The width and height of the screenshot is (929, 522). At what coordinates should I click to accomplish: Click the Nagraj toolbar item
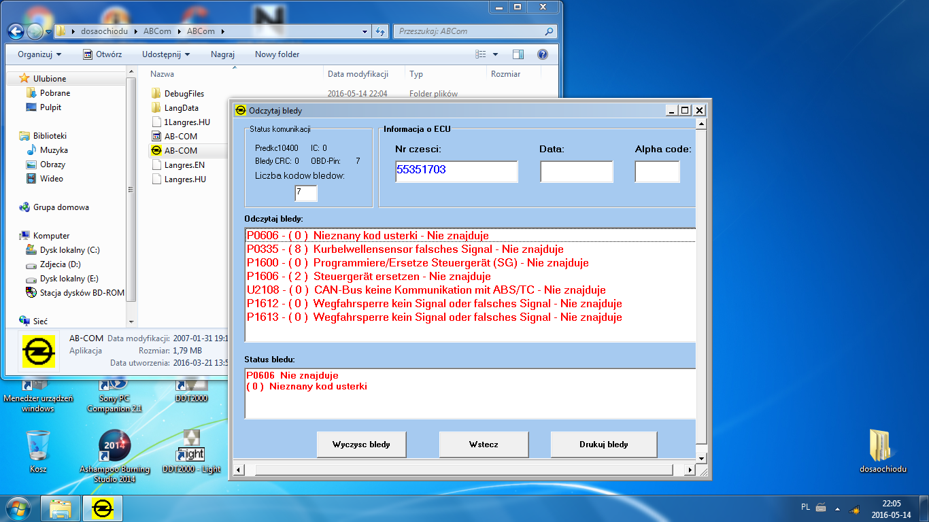click(222, 54)
